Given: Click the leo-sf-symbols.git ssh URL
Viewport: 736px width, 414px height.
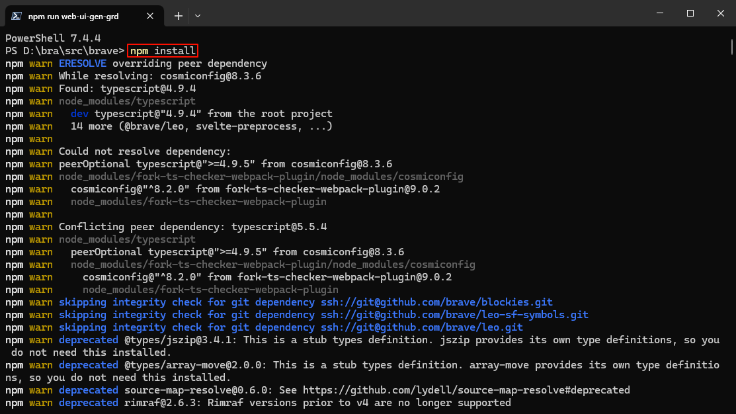Looking at the screenshot, I should [x=454, y=315].
